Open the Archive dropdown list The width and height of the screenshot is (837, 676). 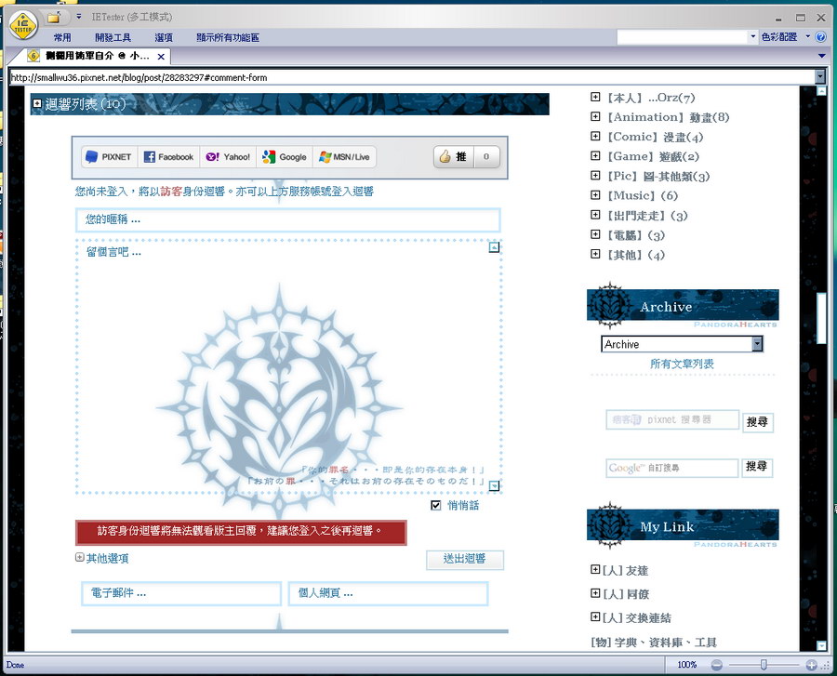click(x=682, y=344)
